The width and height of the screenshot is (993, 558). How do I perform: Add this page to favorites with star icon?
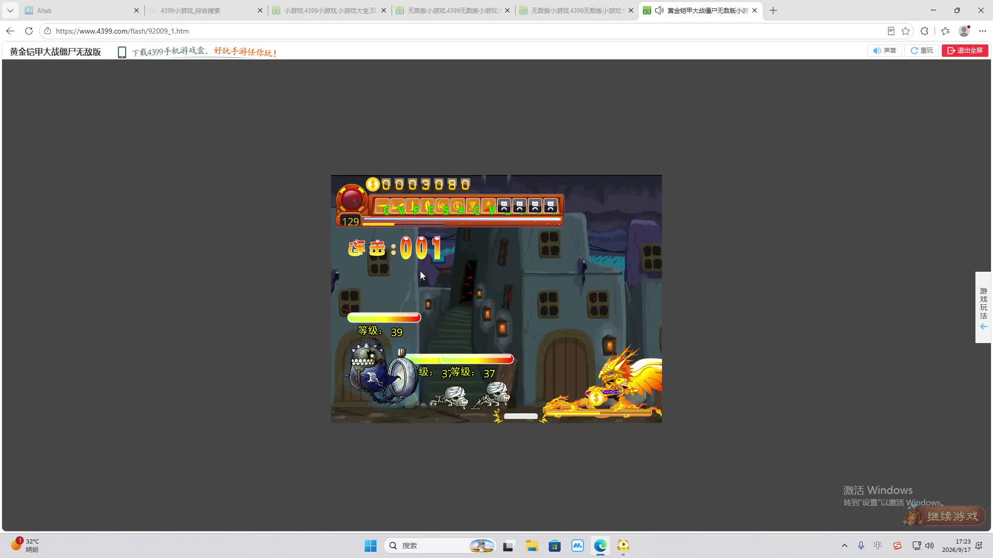pos(906,31)
